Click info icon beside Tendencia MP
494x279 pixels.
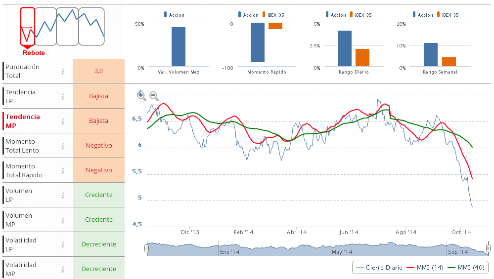pyautogui.click(x=63, y=121)
